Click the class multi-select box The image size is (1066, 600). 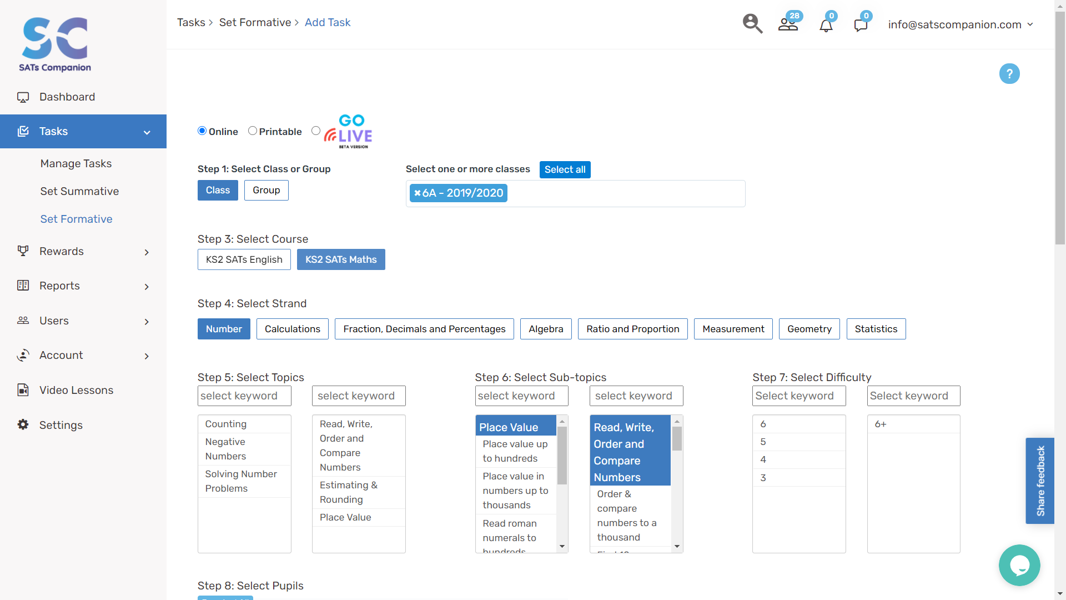(575, 193)
